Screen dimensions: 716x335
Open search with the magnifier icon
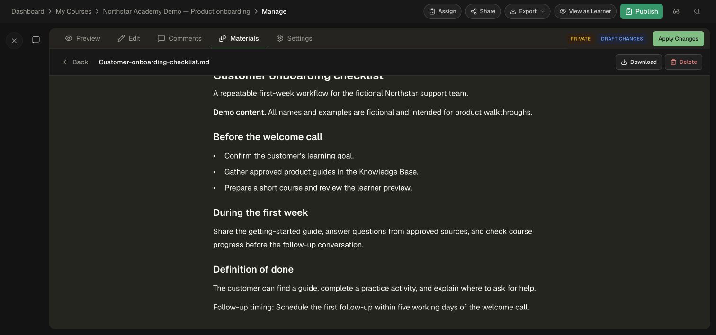pyautogui.click(x=697, y=11)
